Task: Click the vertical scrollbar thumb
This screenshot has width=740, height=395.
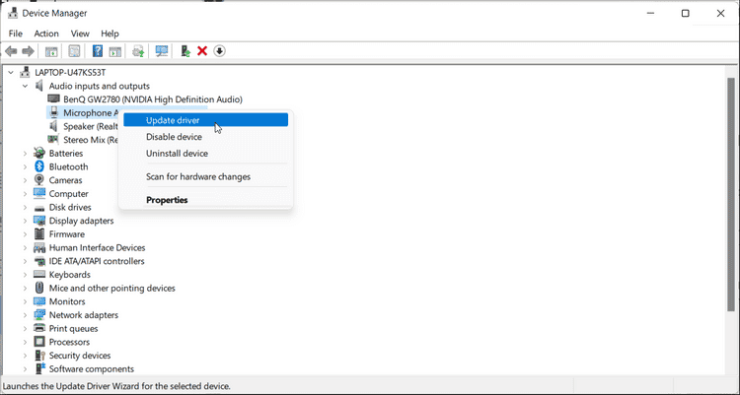Action: pyautogui.click(x=731, y=194)
